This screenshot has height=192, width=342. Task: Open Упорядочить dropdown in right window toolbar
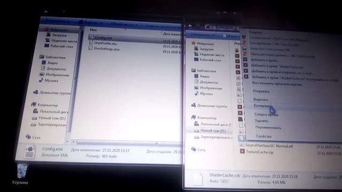click(x=202, y=35)
